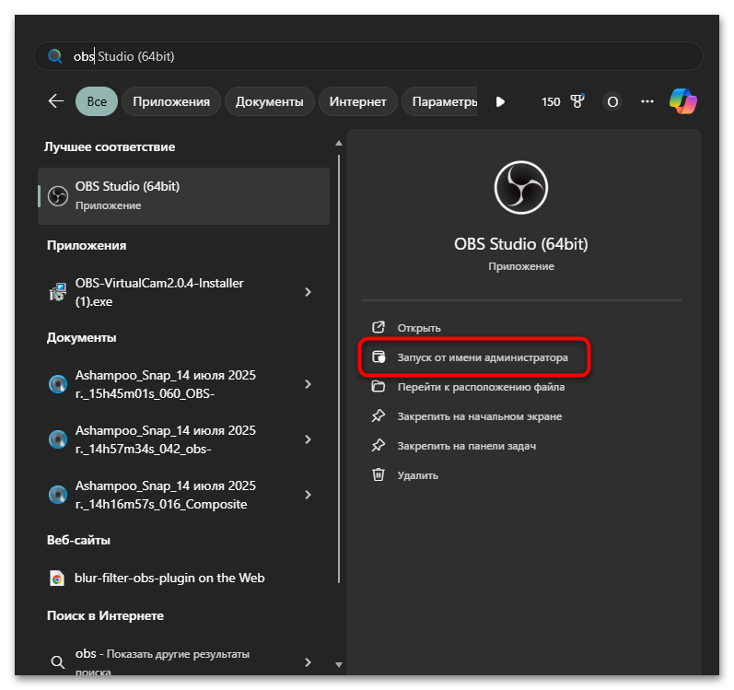Launch the Copilot icon
This screenshot has height=690, width=734.
pyautogui.click(x=683, y=101)
